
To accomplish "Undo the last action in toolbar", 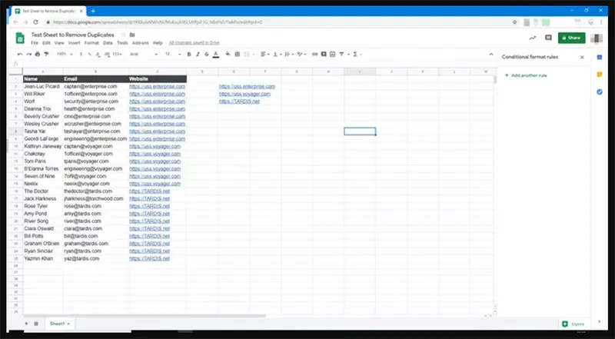I will click(20, 54).
